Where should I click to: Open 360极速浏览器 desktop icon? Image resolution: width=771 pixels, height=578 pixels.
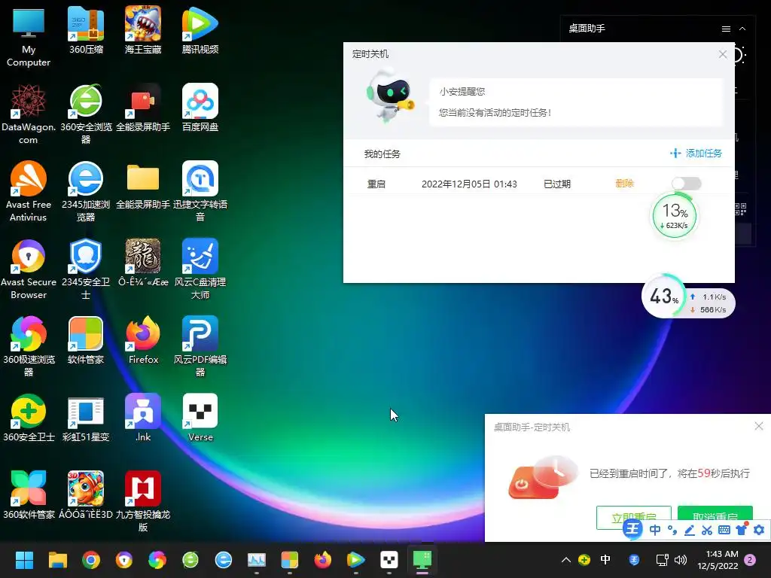(x=29, y=347)
